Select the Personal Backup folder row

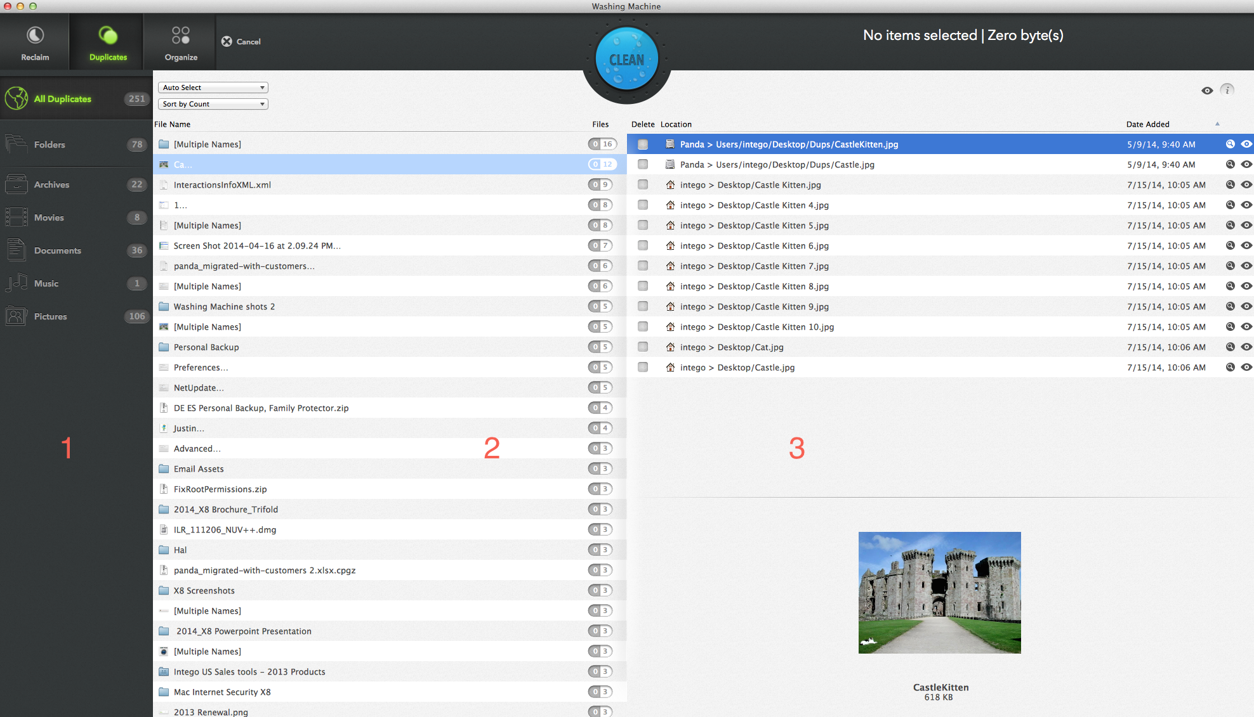pos(390,347)
